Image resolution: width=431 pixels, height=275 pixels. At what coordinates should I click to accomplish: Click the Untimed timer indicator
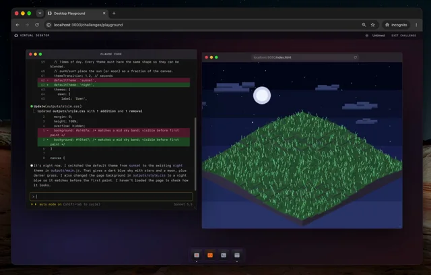click(x=376, y=36)
